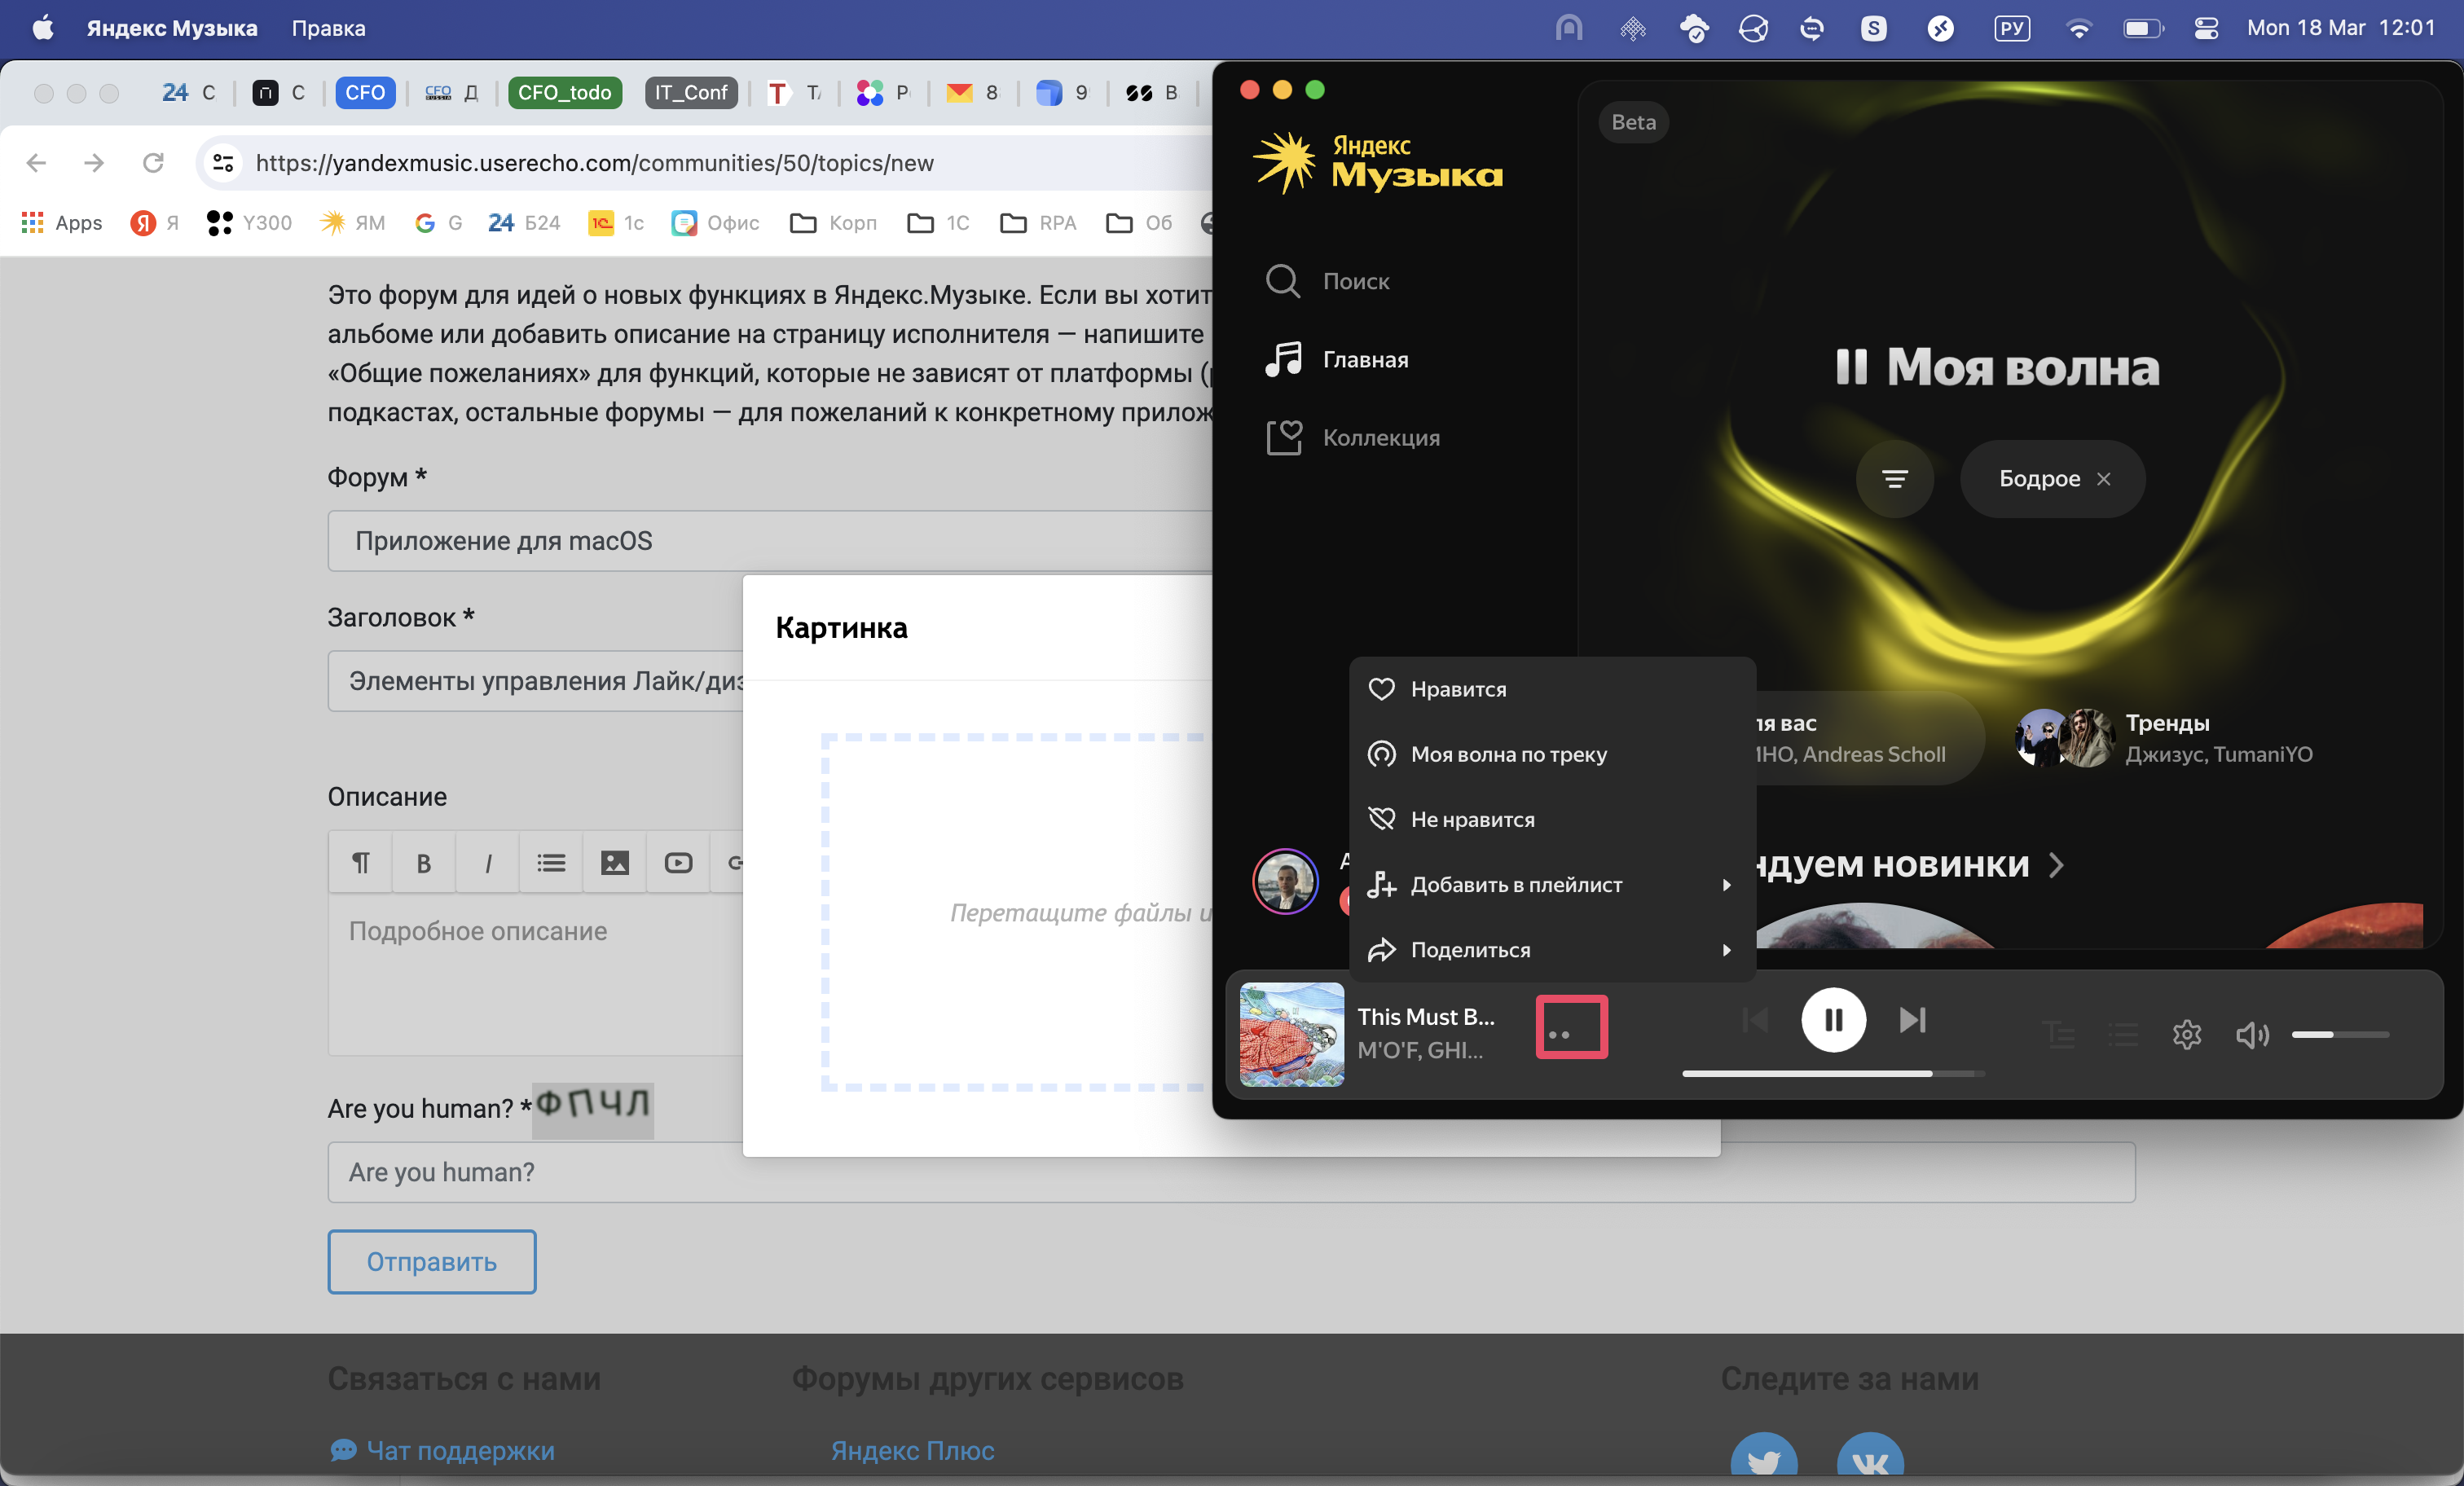This screenshot has height=1486, width=2464.
Task: Open Control Center in menu bar
Action: tap(2206, 28)
